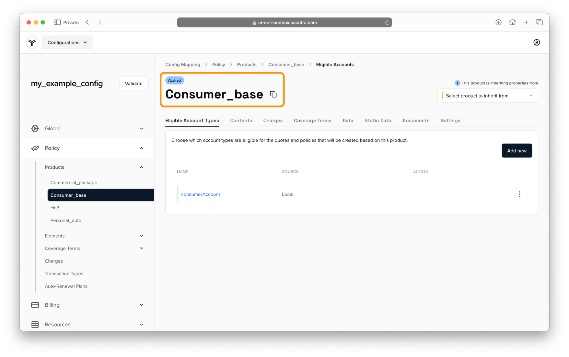Open the consumerAccount link
Image resolution: width=569 pixels, height=357 pixels.
[200, 194]
